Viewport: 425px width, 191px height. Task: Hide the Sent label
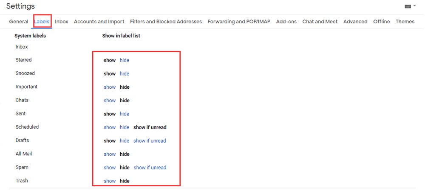pos(125,114)
